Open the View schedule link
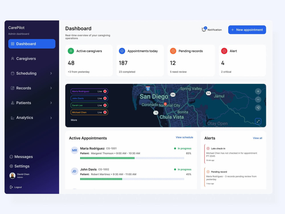Viewport: 285px width, 214px height. (184, 138)
